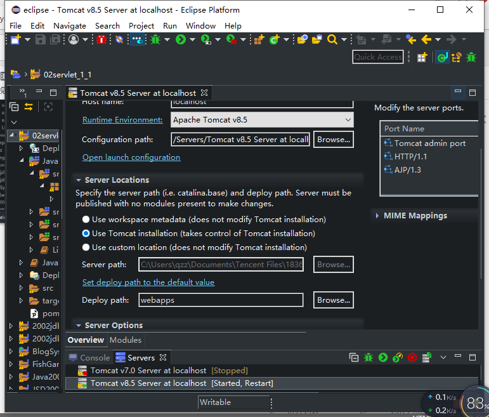Select Use workspace metadata radio button
The height and width of the screenshot is (417, 489).
[86, 220]
